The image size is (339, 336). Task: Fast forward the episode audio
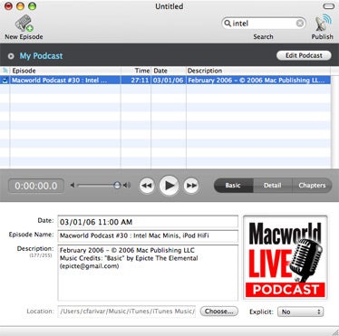pos(191,186)
